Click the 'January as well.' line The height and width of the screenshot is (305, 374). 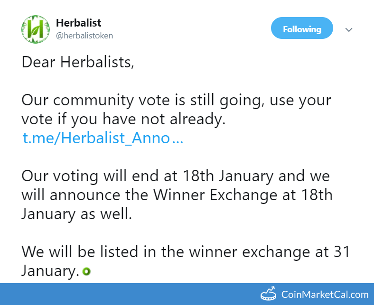point(76,214)
